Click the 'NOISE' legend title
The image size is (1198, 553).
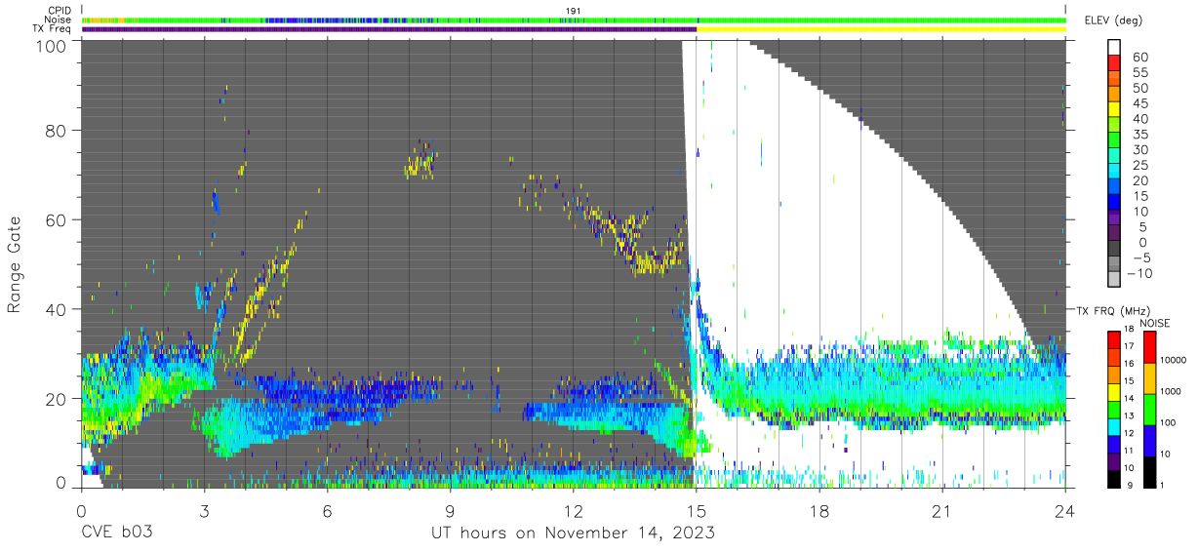pyautogui.click(x=1154, y=323)
